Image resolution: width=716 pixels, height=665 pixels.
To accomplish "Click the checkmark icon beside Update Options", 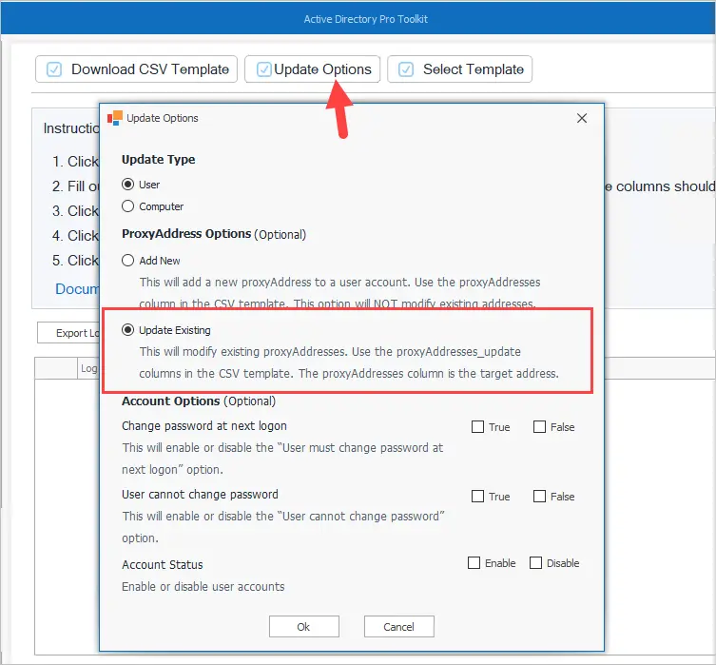I will [x=264, y=69].
